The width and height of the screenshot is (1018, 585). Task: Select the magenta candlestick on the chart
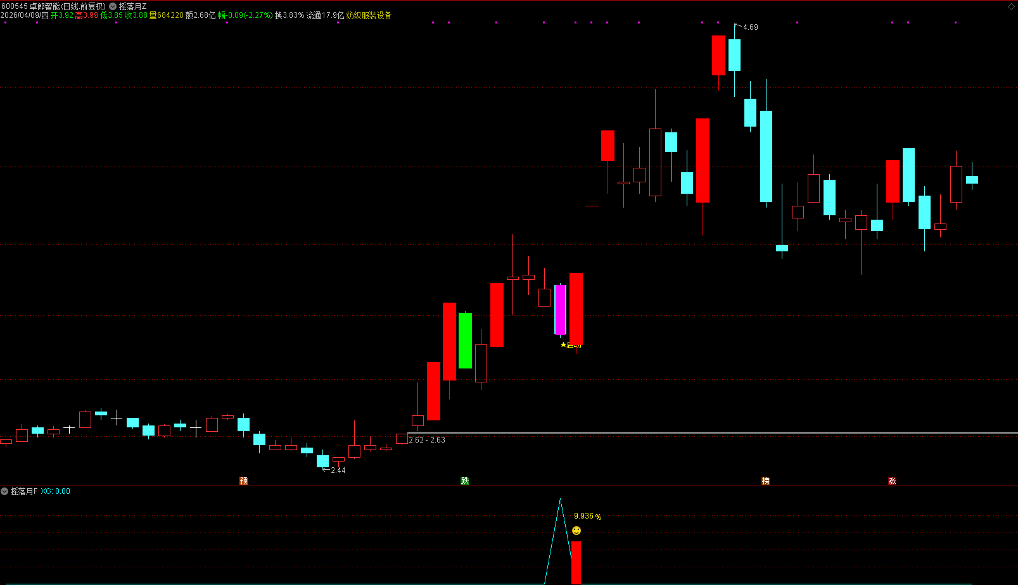560,310
